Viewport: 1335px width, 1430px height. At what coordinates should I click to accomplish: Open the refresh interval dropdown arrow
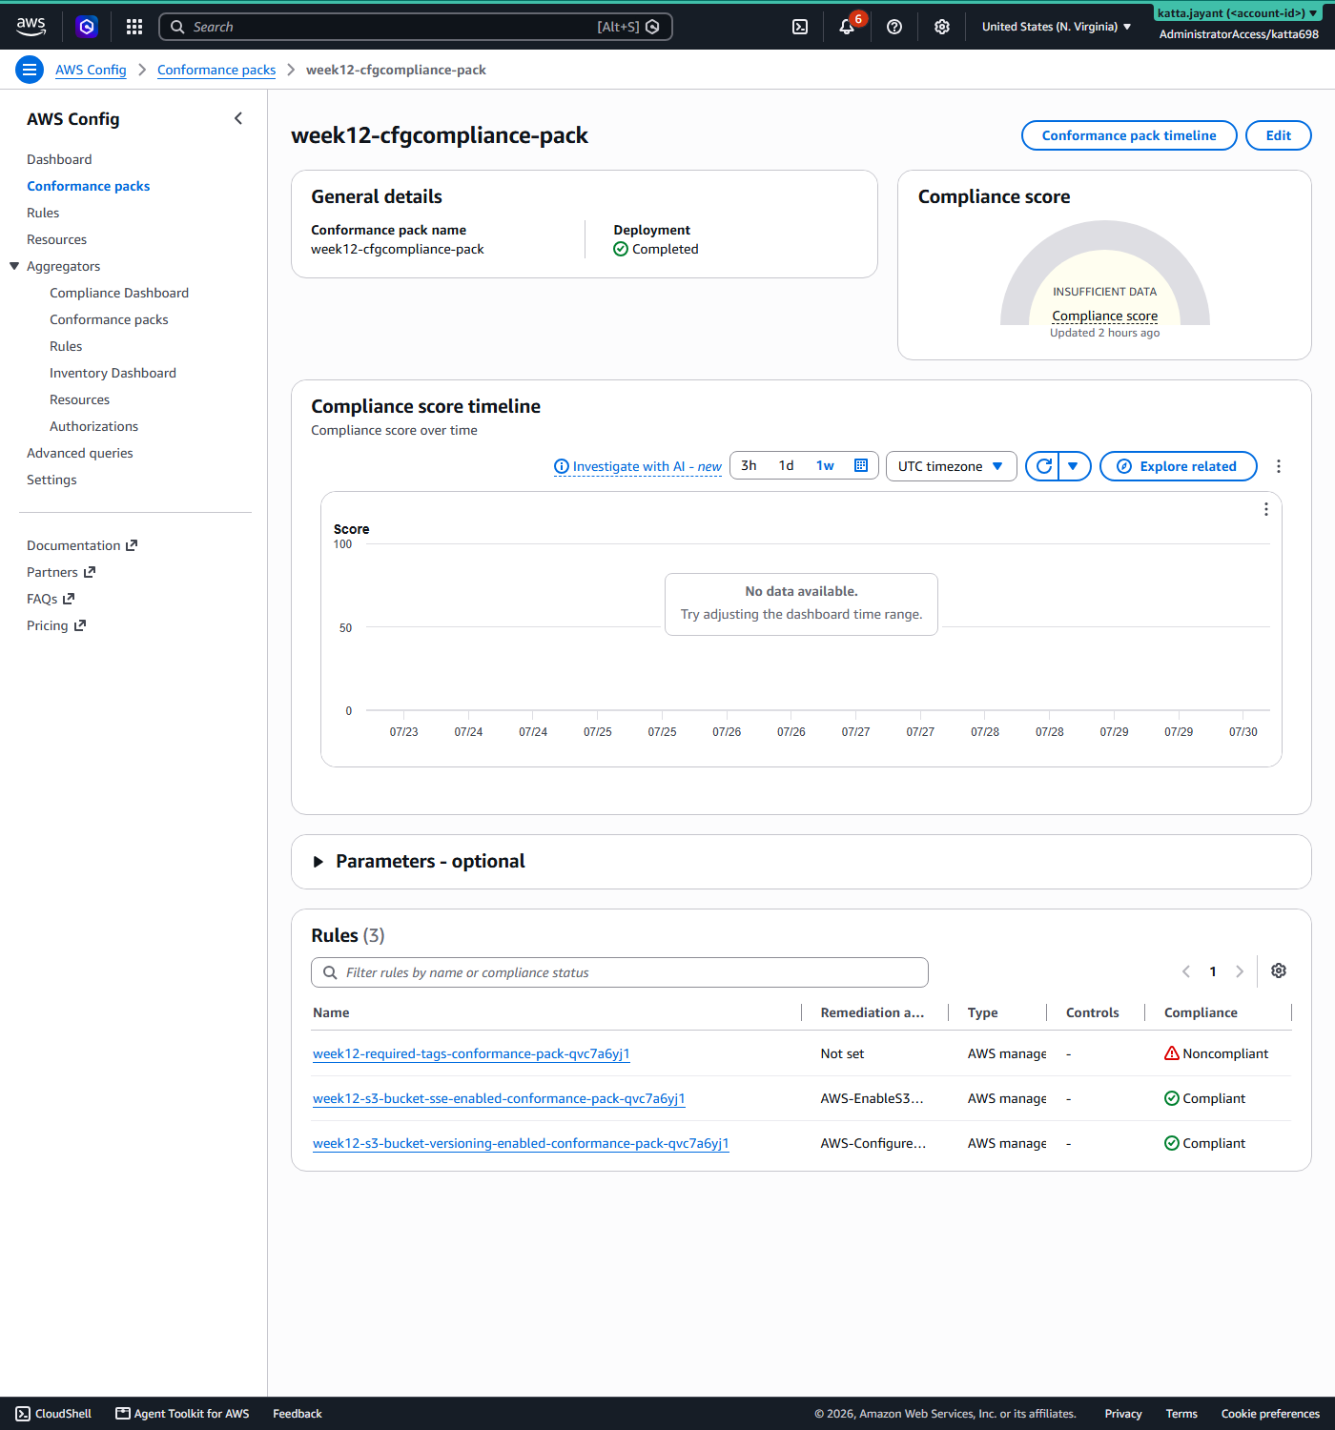pos(1074,466)
